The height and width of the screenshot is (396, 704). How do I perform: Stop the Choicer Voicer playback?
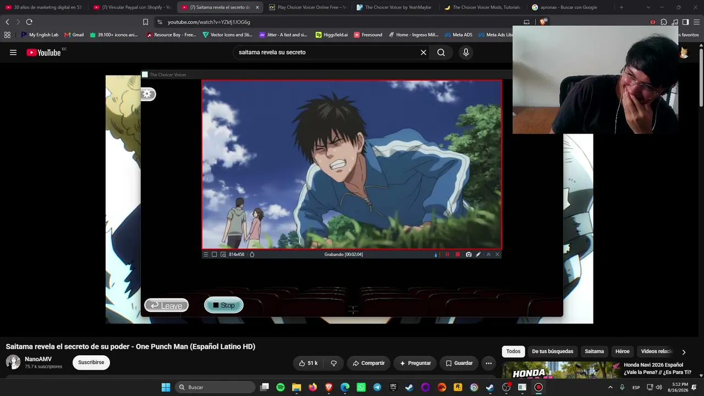(224, 305)
